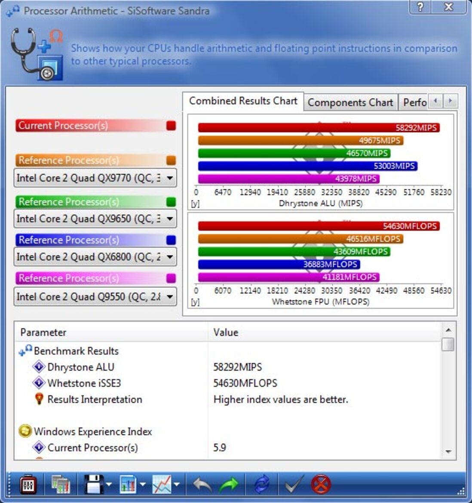Click the green 46570MIPS chart bar
Image resolution: width=472 pixels, height=503 pixels.
point(294,153)
